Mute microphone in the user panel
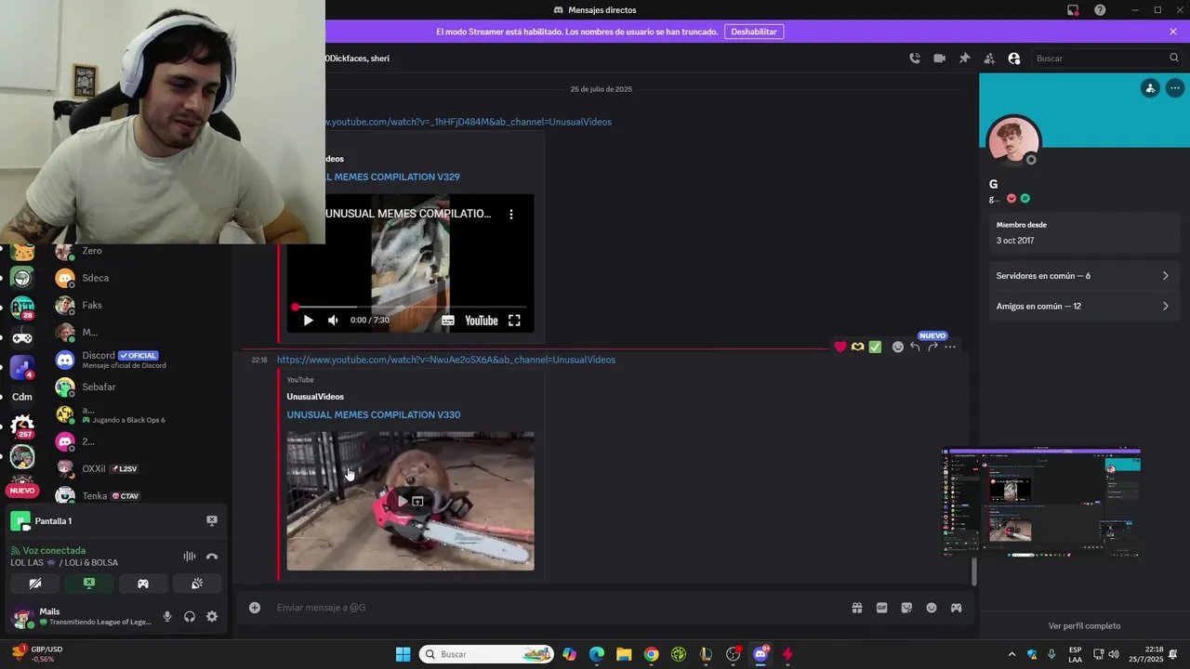This screenshot has width=1190, height=669. pyautogui.click(x=167, y=616)
